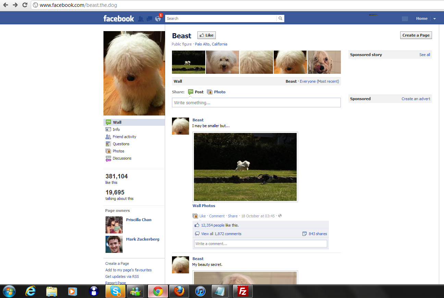This screenshot has width=444, height=298.
Task: Click Share under the "I may be smaller" post
Action: 233,216
